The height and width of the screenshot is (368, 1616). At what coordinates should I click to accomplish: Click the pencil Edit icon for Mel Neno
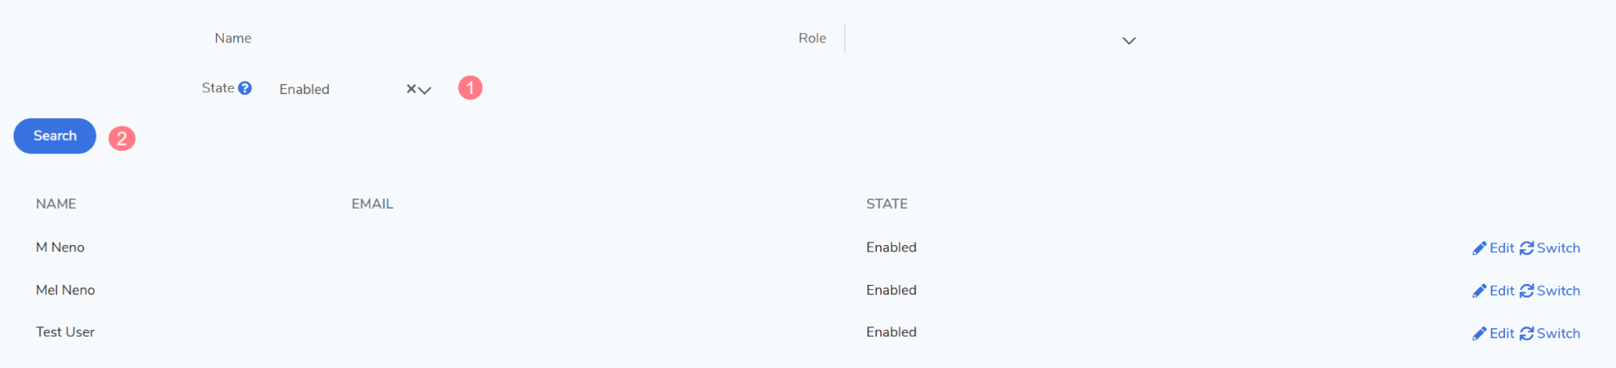[1479, 291]
